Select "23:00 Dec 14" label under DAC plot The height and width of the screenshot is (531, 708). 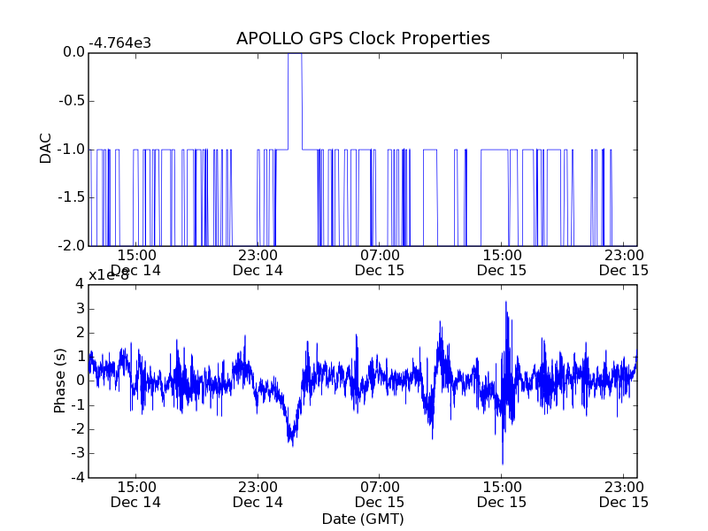[258, 263]
